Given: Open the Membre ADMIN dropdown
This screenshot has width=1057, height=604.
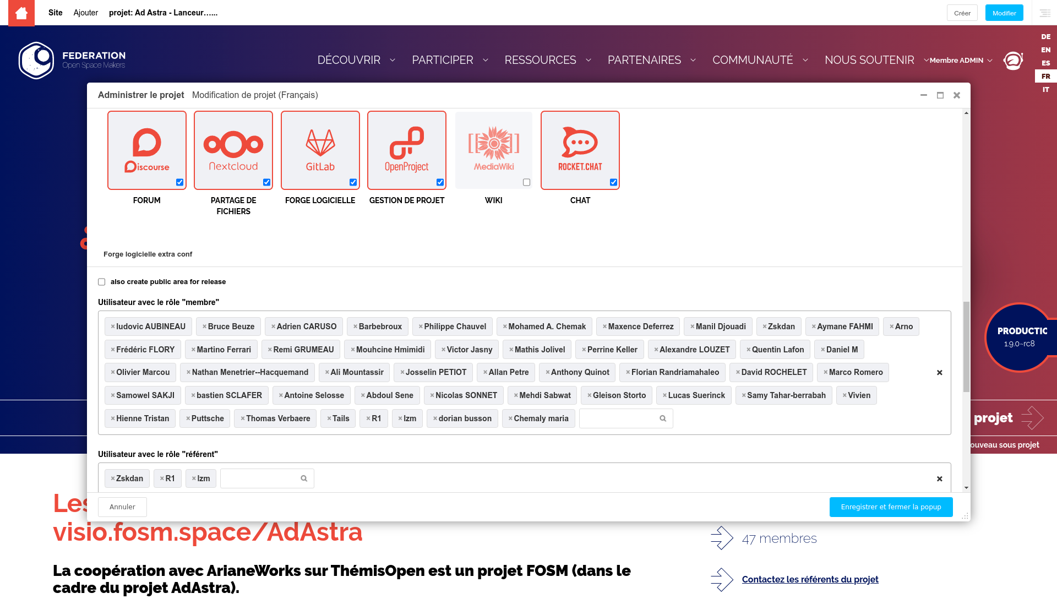Looking at the screenshot, I should [961, 61].
